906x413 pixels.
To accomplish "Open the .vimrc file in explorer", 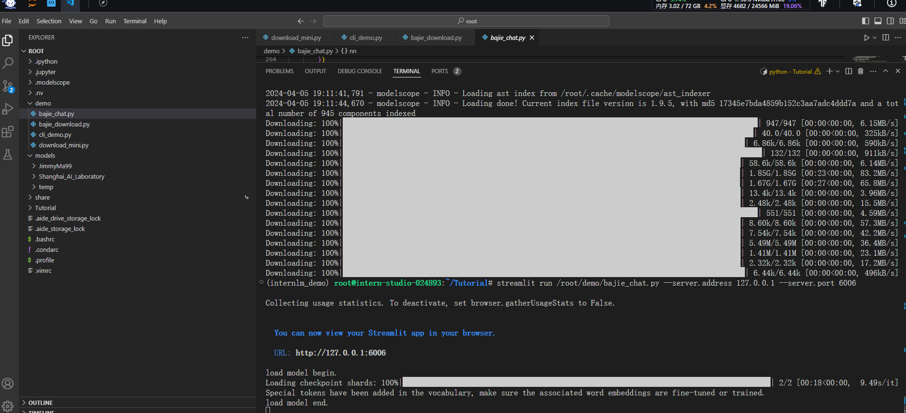I will [x=138, y=270].
